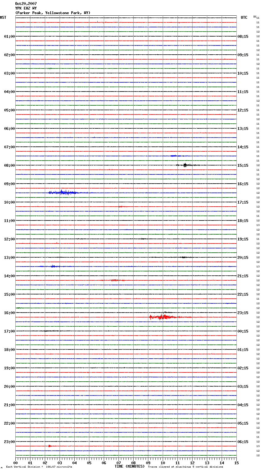Click the 23:15 UTC time label

[x=243, y=313]
